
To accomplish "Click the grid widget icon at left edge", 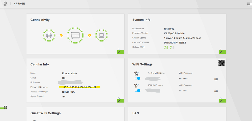I will point(5,107).
